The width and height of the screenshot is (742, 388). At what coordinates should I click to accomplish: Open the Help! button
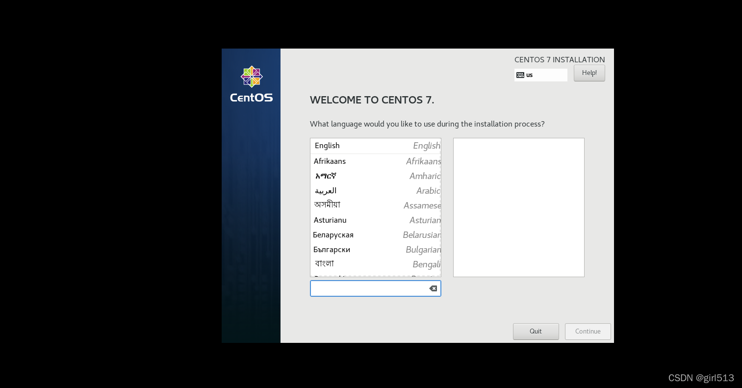589,73
